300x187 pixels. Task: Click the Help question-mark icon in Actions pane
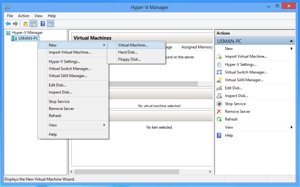tap(219, 135)
